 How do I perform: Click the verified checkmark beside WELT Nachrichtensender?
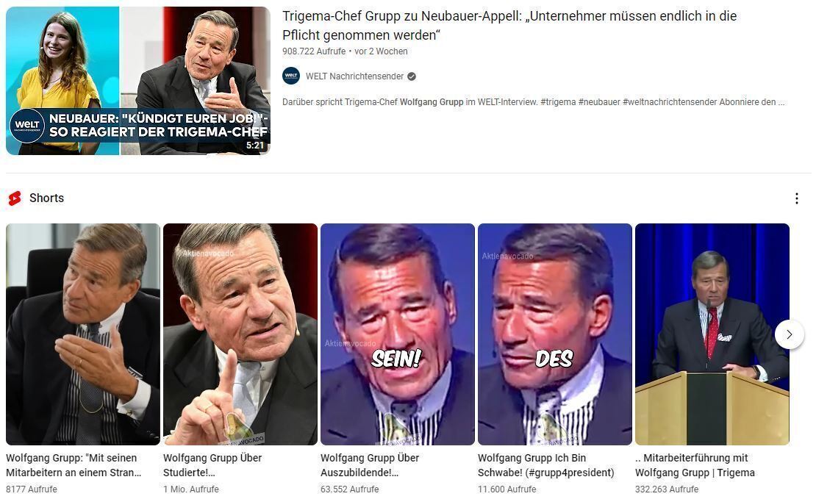(412, 76)
